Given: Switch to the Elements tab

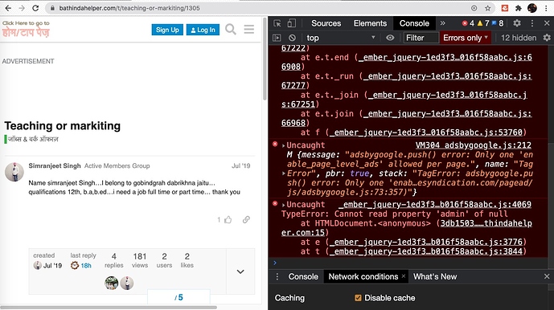Looking at the screenshot, I should point(370,23).
